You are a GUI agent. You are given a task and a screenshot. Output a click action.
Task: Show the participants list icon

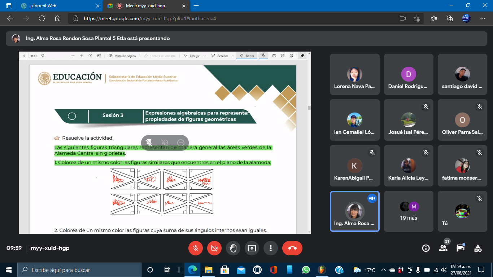(443, 248)
